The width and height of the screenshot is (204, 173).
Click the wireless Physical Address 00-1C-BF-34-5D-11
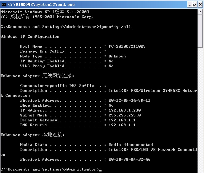point(129,100)
